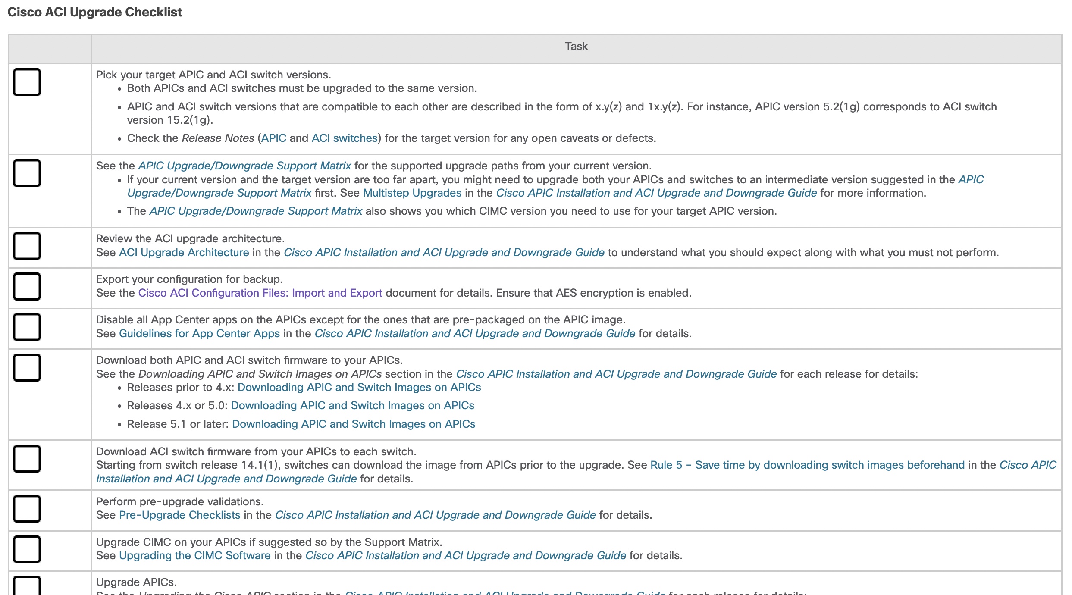Open the ACI switches release notes link
This screenshot has height=595, width=1072.
[x=344, y=138]
